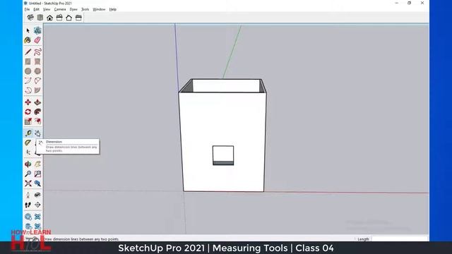
Task: Select the Push/Pull tool
Action: 37,102
